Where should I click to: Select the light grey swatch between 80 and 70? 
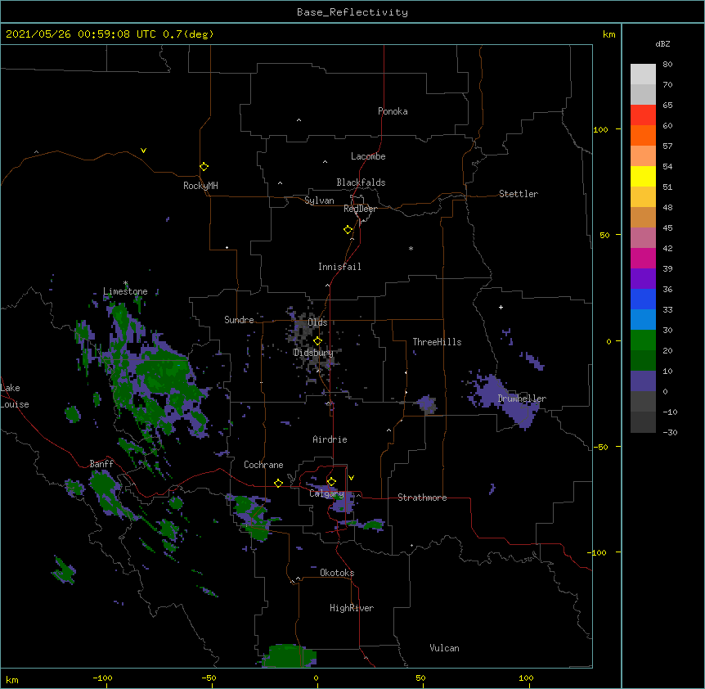tap(643, 74)
